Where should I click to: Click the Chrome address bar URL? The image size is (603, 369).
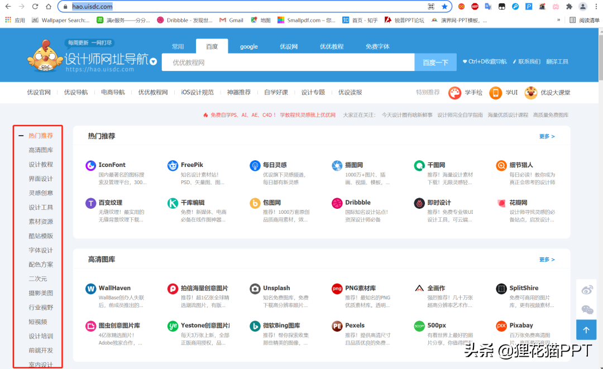click(92, 7)
